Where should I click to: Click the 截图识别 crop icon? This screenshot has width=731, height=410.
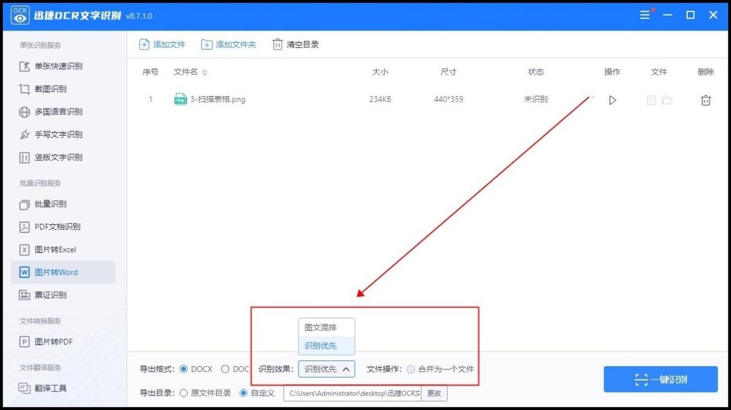pos(24,89)
